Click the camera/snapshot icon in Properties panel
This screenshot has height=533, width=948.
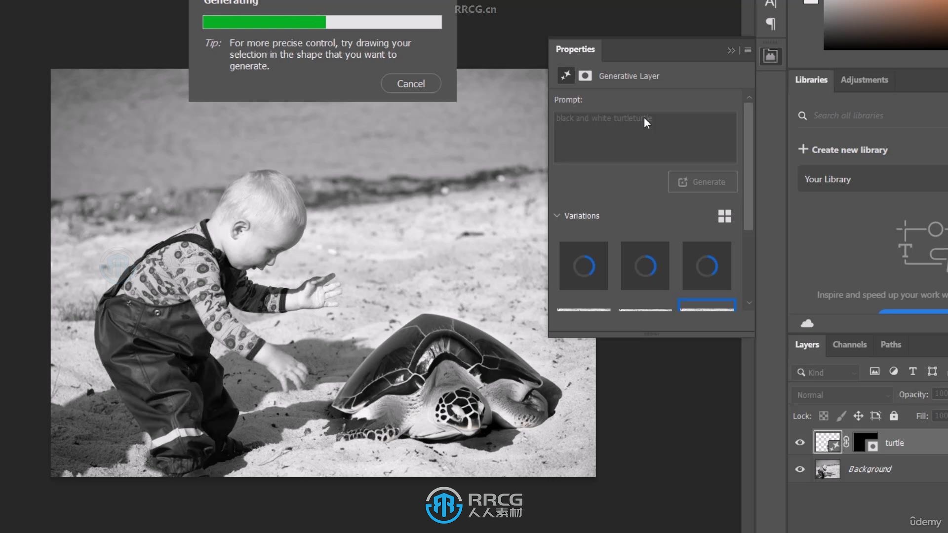click(584, 76)
